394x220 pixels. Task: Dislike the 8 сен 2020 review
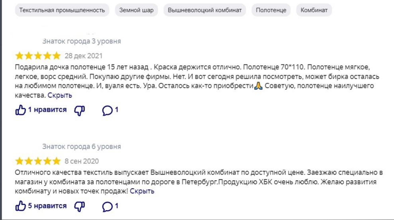[x=80, y=206]
